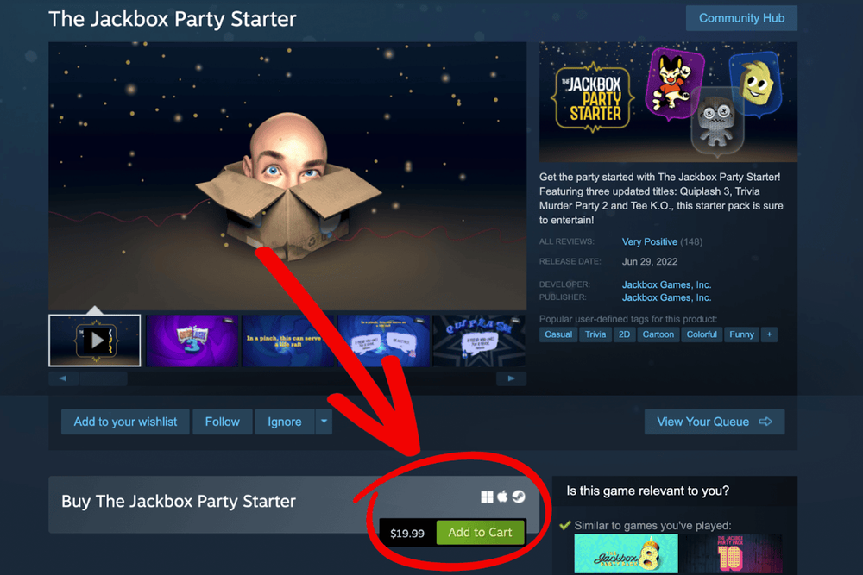The width and height of the screenshot is (863, 575).
Task: Click the Ignore button
Action: pos(285,422)
